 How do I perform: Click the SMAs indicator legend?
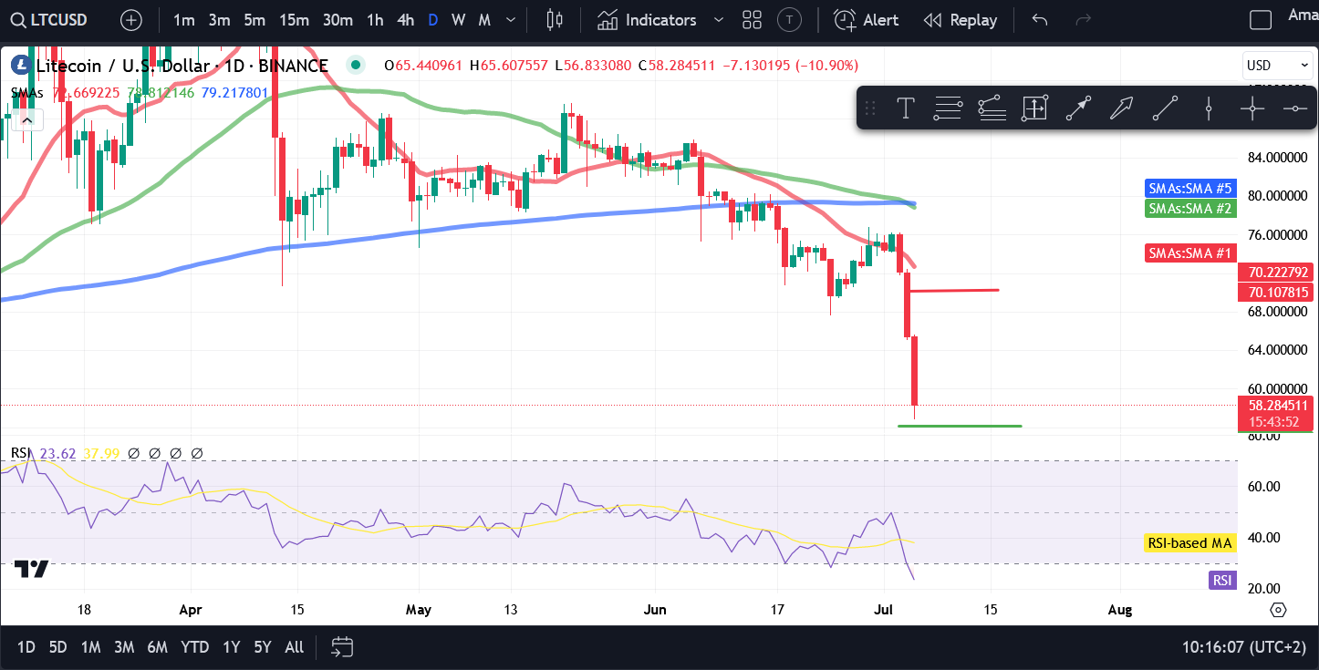point(26,93)
